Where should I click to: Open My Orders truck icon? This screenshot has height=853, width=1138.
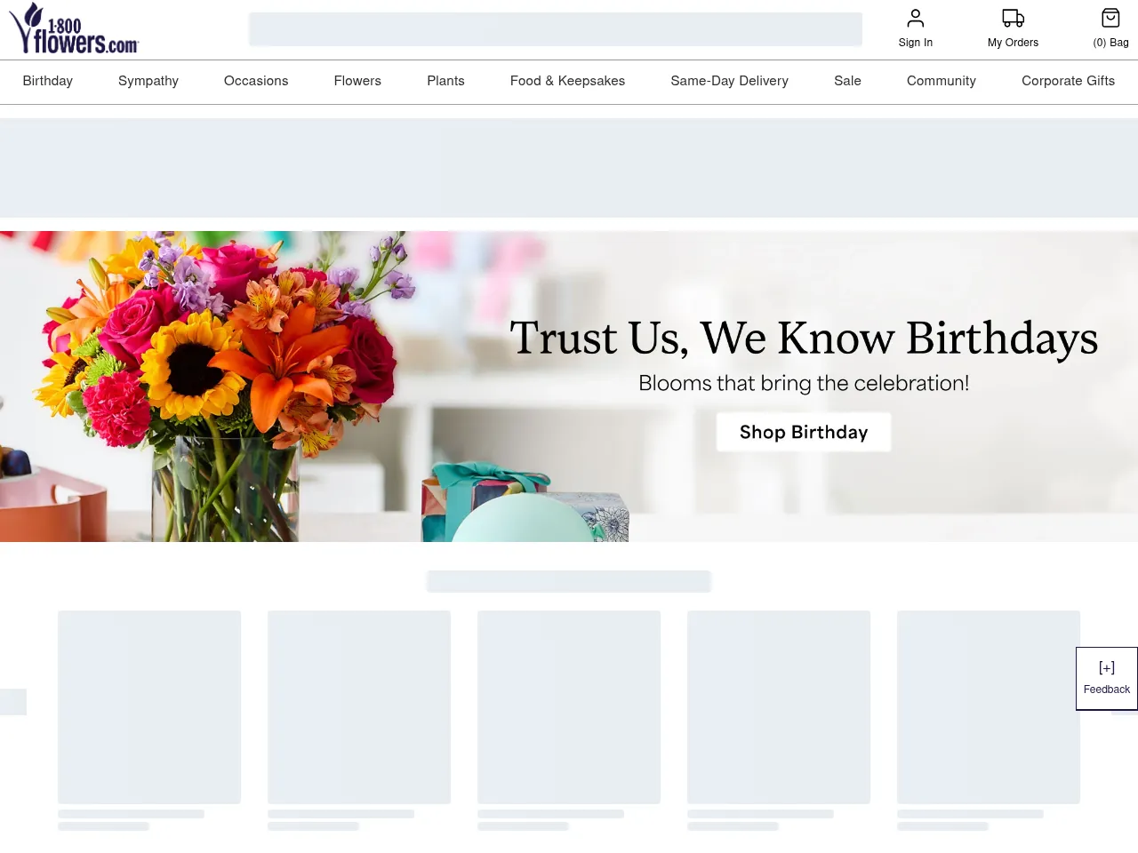coord(1013,19)
